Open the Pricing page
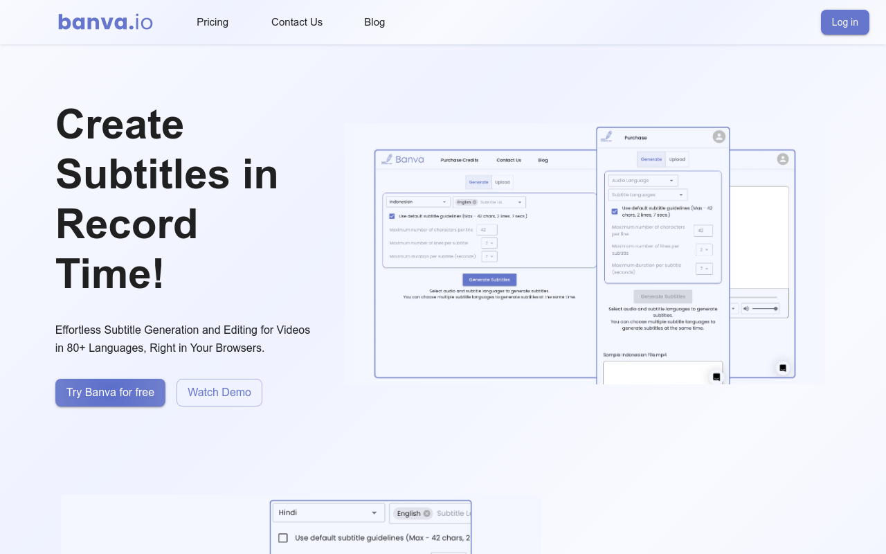The image size is (886, 554). click(x=213, y=22)
